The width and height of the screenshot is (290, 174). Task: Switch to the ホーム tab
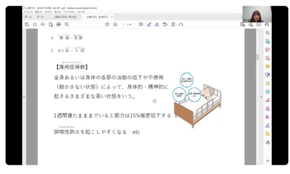29,17
